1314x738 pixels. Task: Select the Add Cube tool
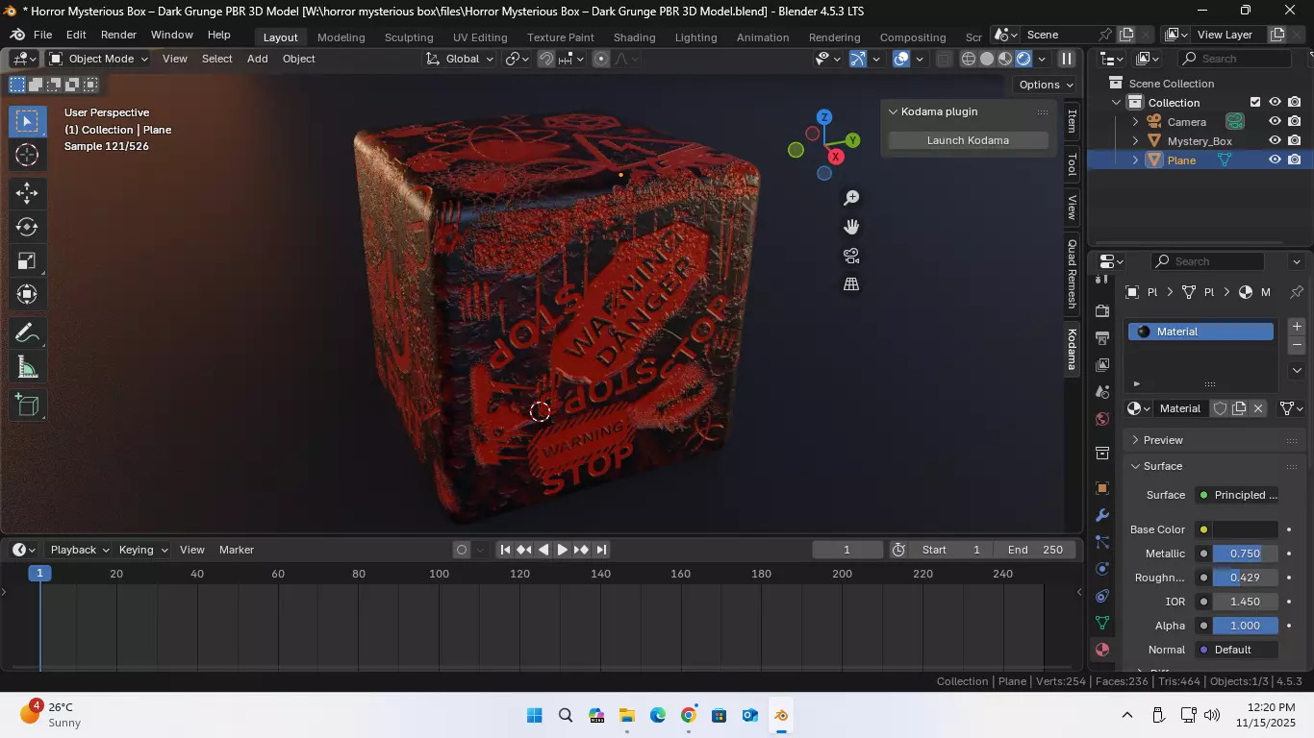[x=27, y=405]
